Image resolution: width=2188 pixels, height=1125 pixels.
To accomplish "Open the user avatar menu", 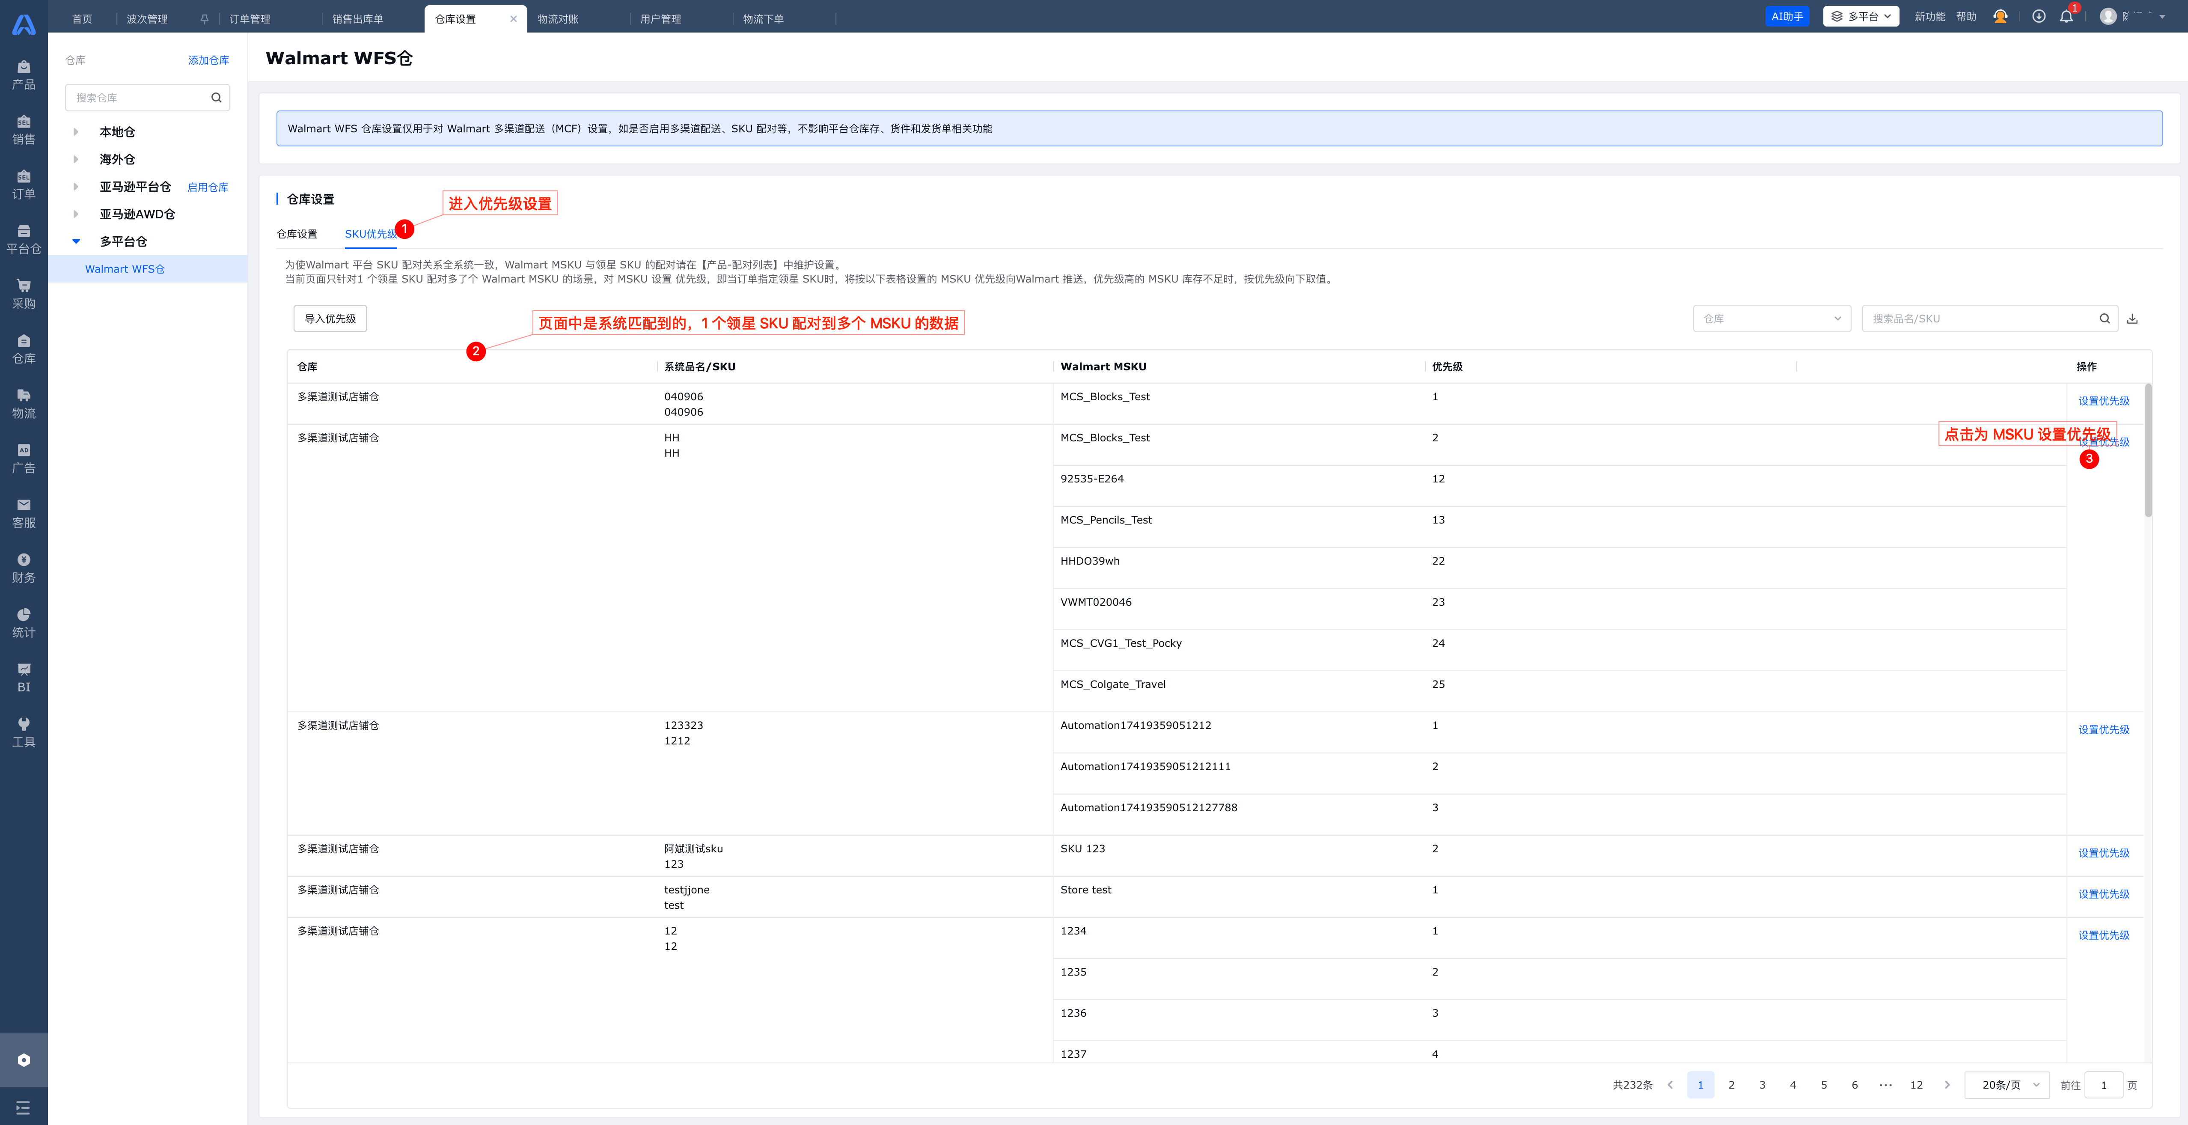I will (2108, 16).
